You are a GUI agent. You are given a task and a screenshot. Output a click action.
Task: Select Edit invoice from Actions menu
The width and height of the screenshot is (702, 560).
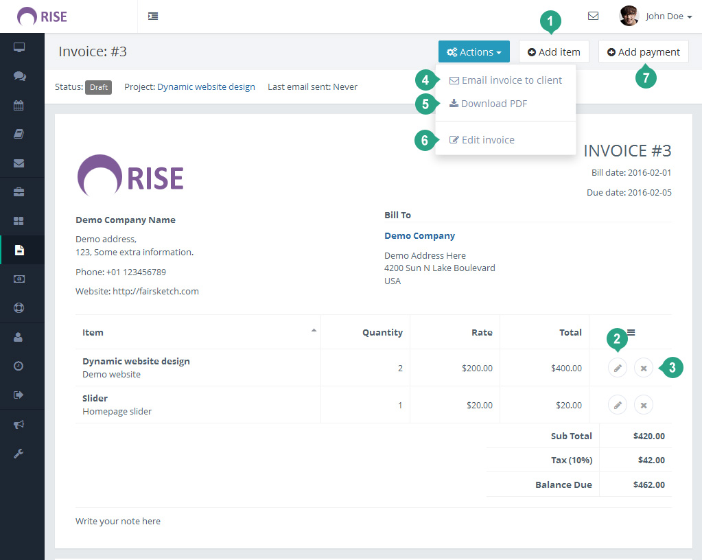click(482, 140)
